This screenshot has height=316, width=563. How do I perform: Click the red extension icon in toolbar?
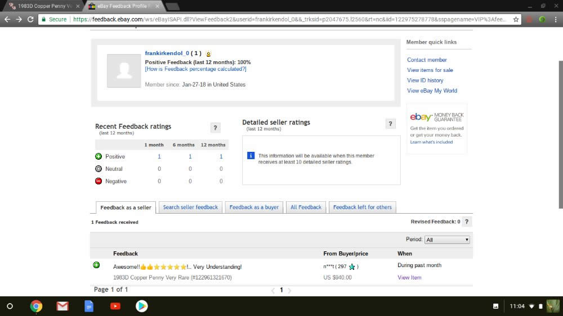[529, 19]
